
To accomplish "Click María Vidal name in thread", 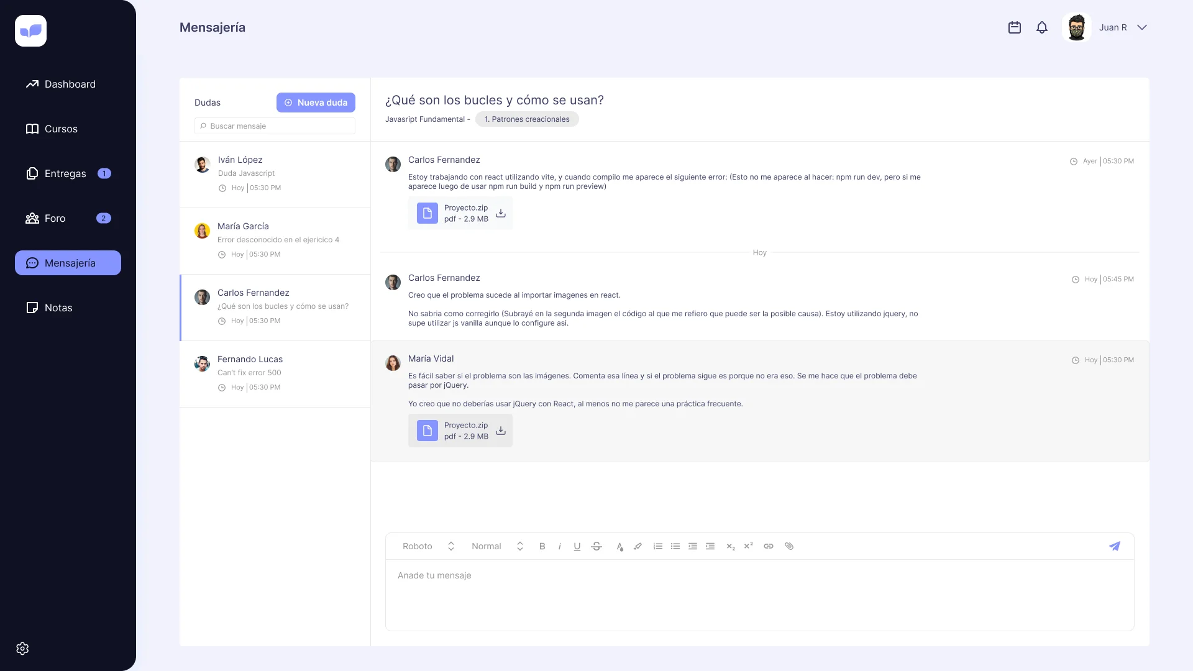I will click(x=431, y=358).
